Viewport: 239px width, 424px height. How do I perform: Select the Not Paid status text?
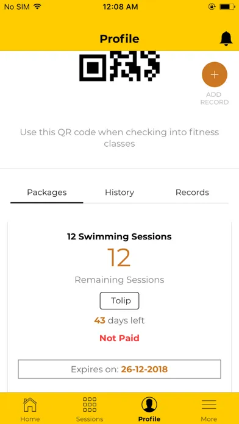pos(120,338)
